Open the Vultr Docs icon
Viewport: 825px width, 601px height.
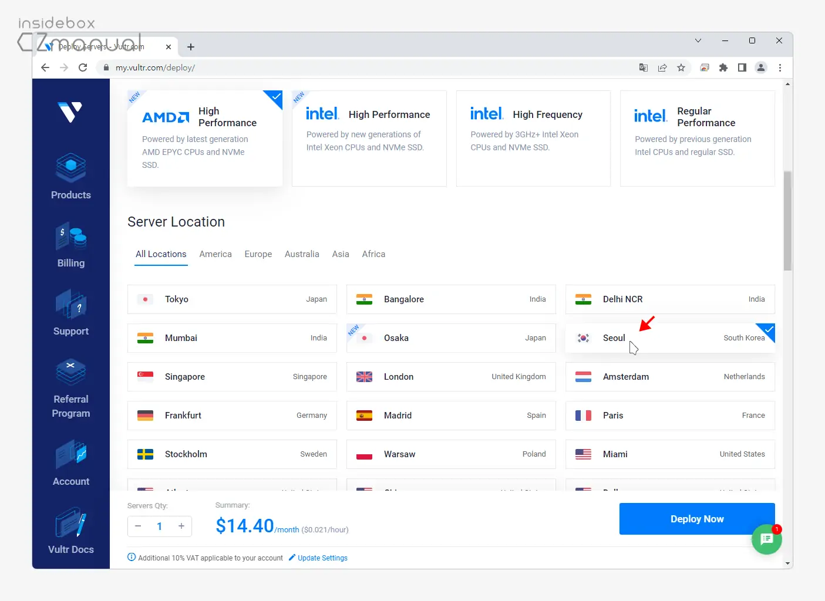(71, 523)
